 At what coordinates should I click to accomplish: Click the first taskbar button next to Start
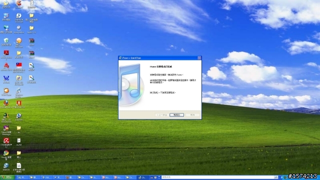pos(21,177)
